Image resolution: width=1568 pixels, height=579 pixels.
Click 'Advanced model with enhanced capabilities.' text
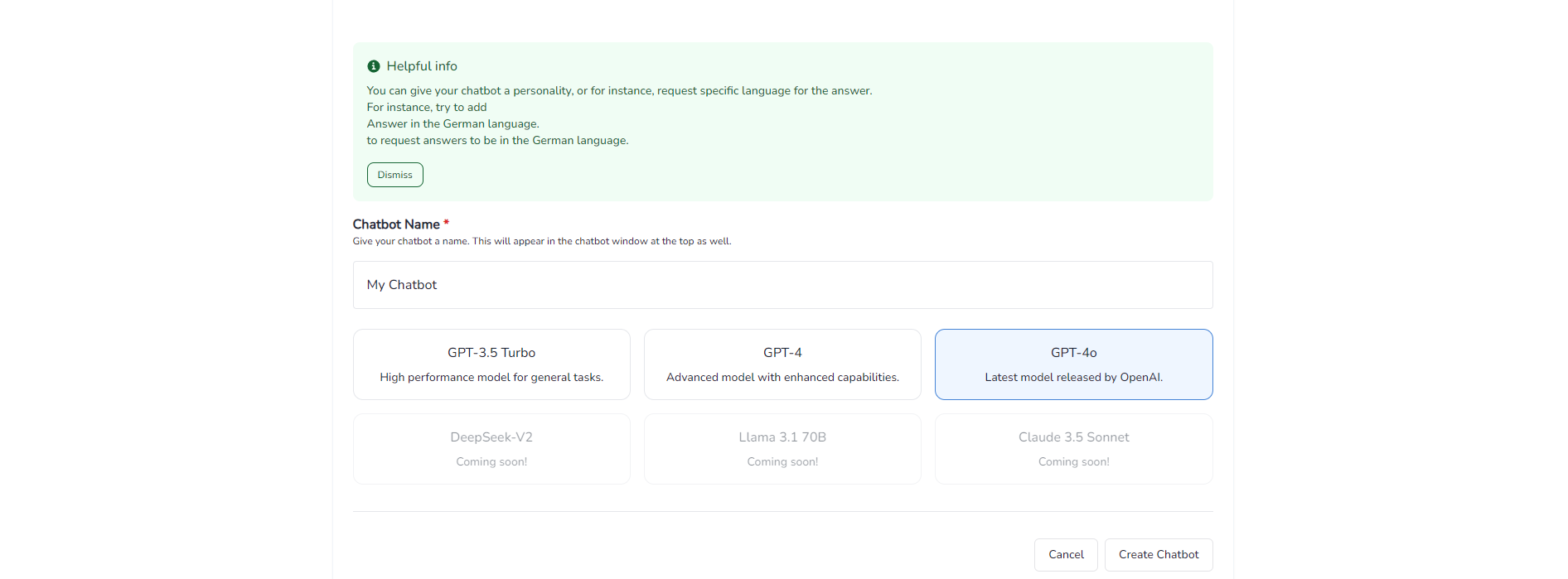pyautogui.click(x=782, y=378)
